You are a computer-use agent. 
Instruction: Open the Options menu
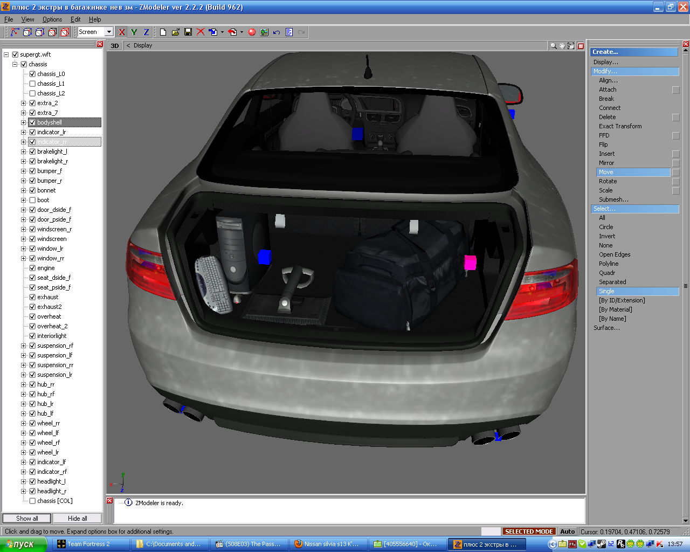[52, 19]
